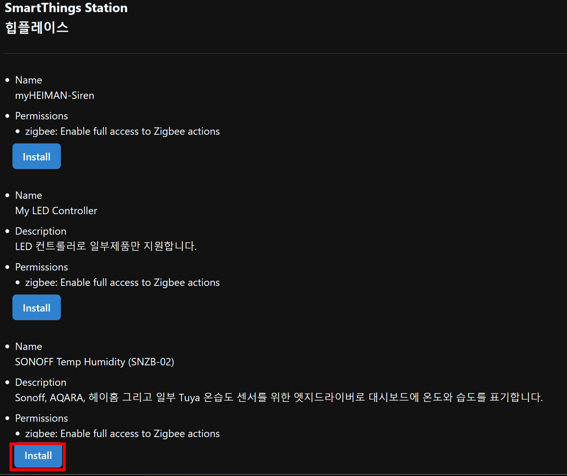This screenshot has width=567, height=476.
Task: Click the zigbee permission text under SONOFF Temp Humidity
Action: click(122, 433)
